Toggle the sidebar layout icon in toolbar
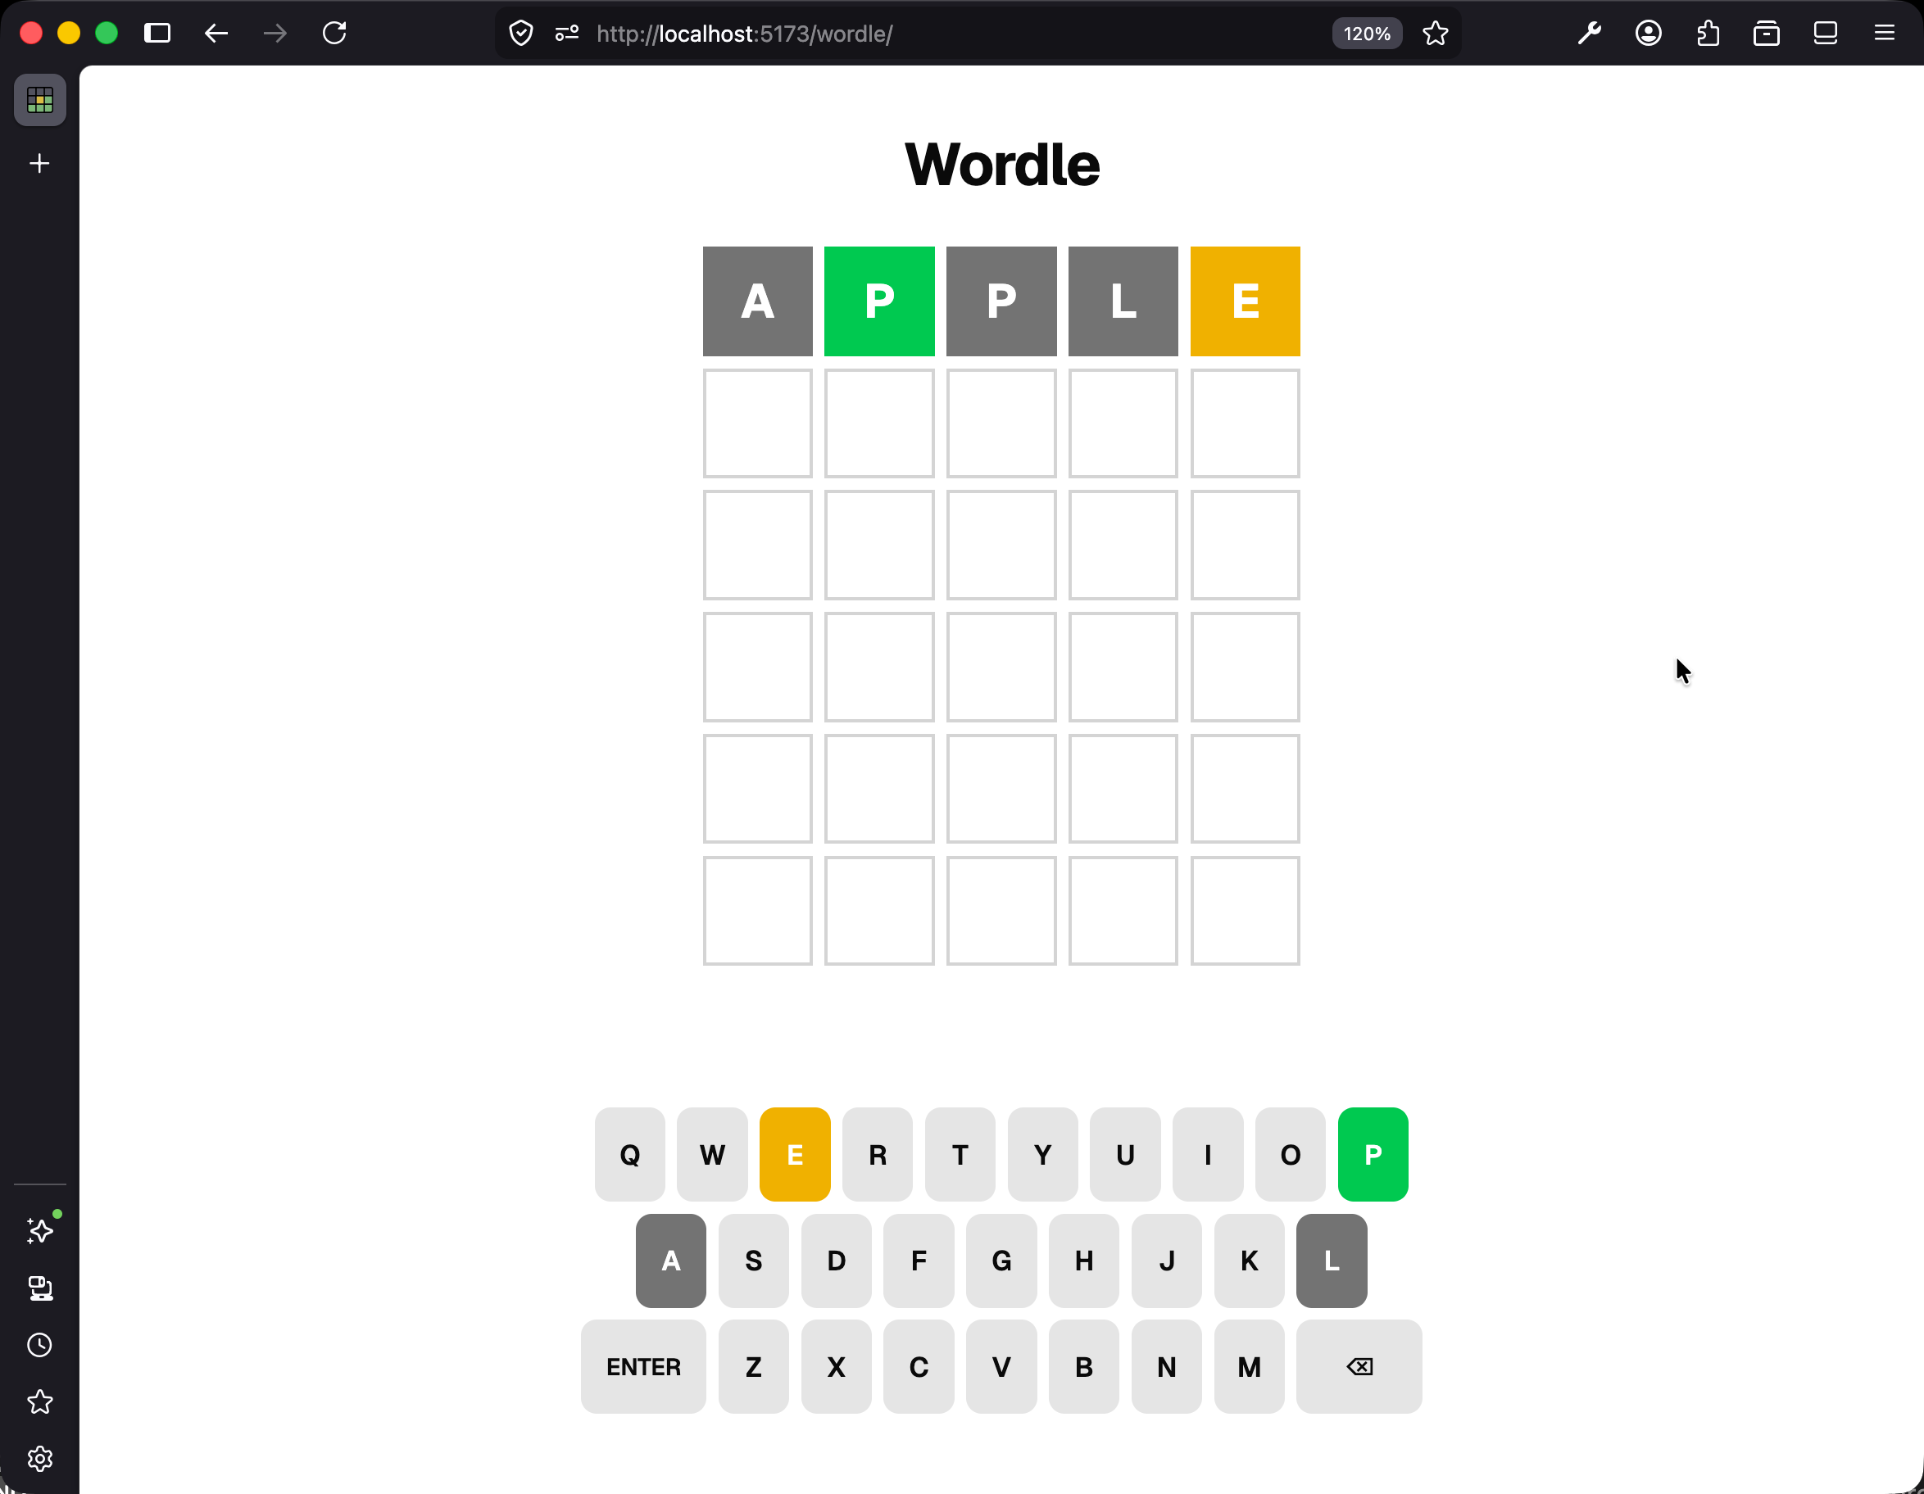This screenshot has height=1494, width=1924. 1826,34
